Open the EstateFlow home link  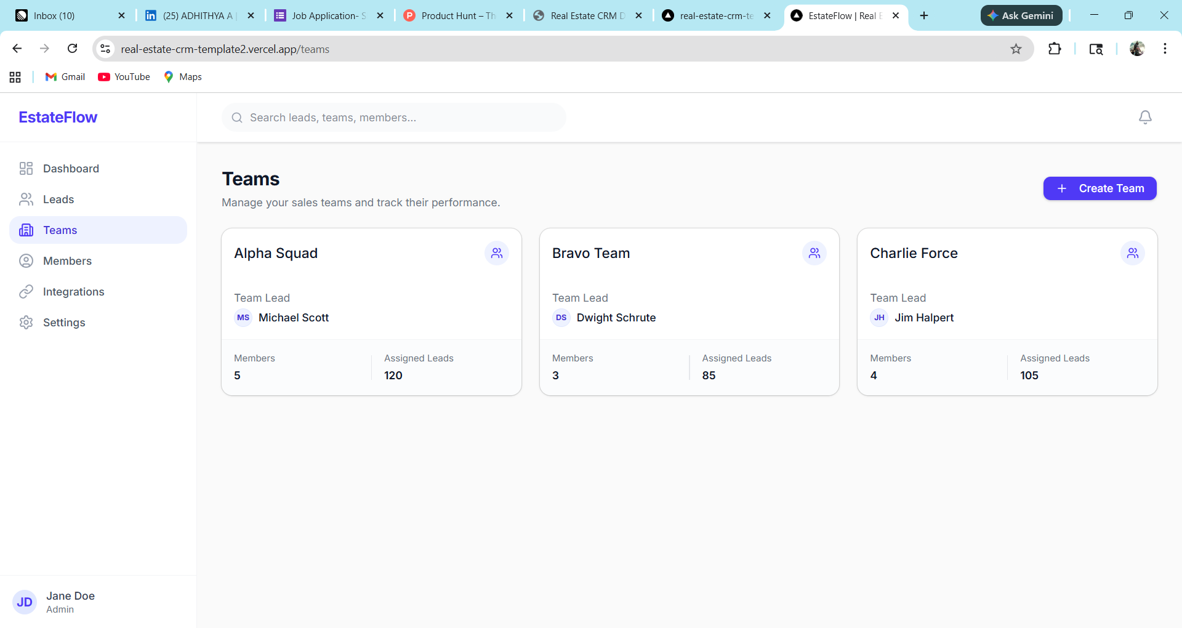pyautogui.click(x=57, y=117)
